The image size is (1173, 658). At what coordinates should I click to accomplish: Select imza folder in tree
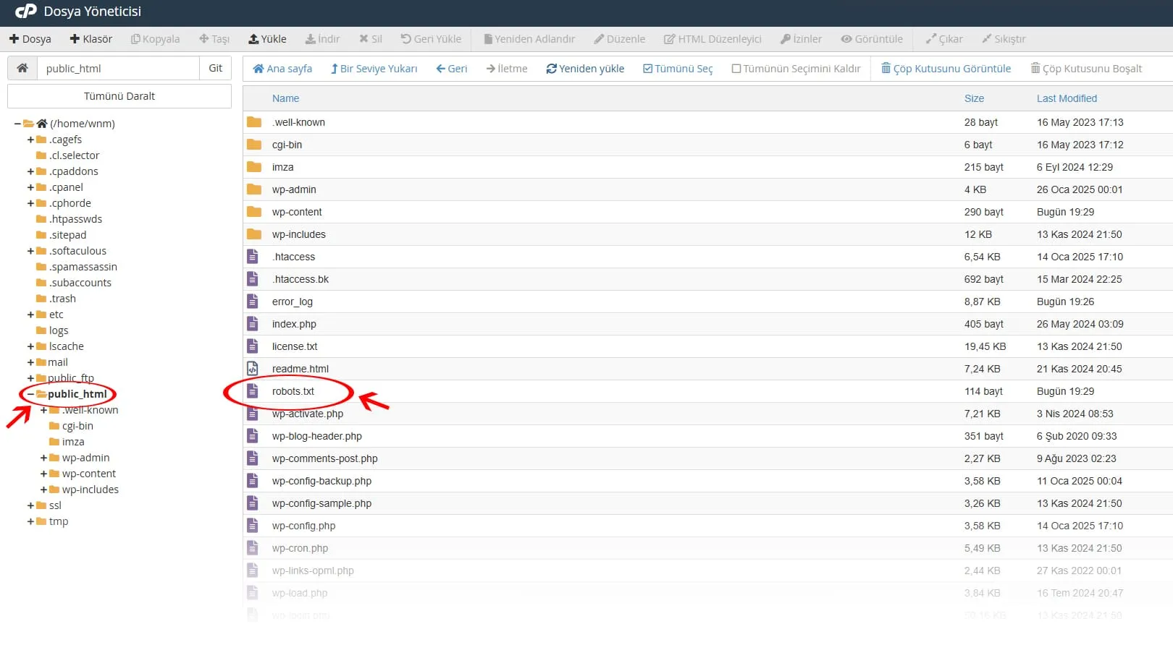pyautogui.click(x=73, y=442)
